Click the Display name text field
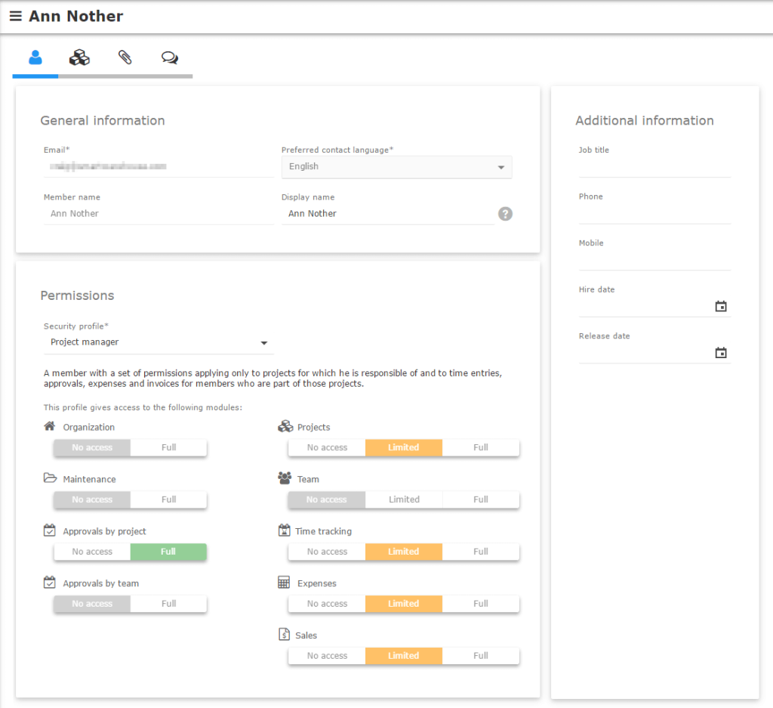The width and height of the screenshot is (773, 708). (x=388, y=214)
